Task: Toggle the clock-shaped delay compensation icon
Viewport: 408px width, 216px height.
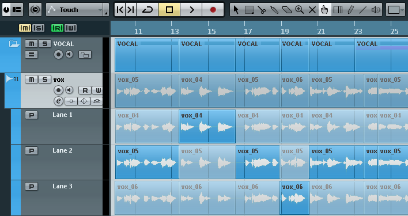Action: click(35, 10)
